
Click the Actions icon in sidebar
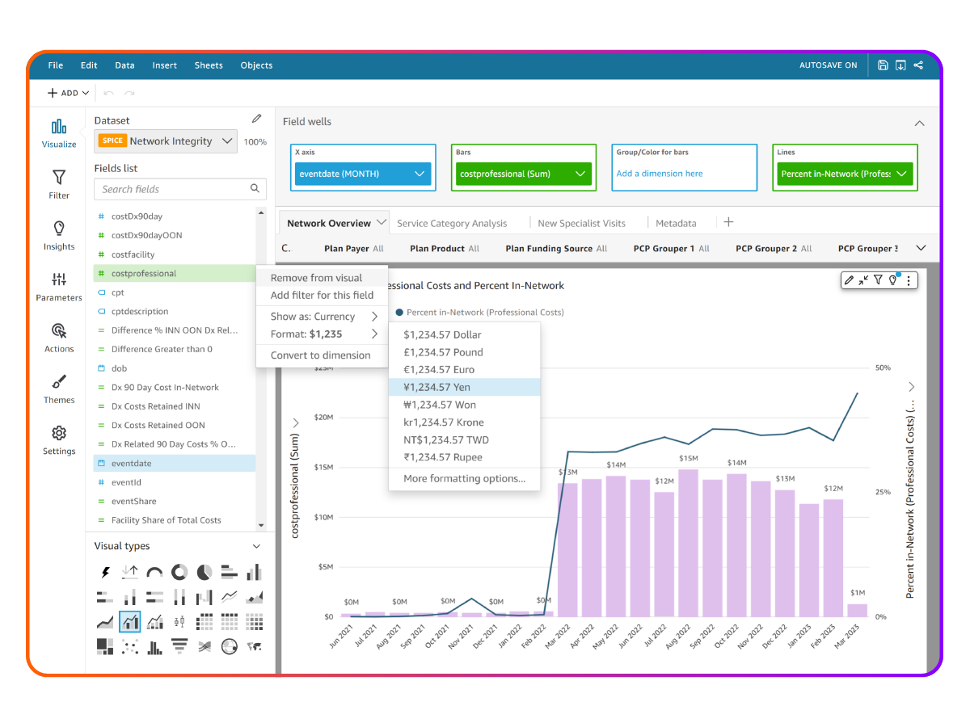click(59, 337)
